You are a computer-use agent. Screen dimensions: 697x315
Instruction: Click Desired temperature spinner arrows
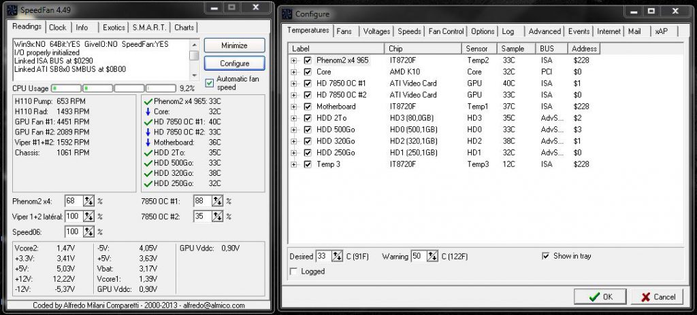(x=338, y=256)
